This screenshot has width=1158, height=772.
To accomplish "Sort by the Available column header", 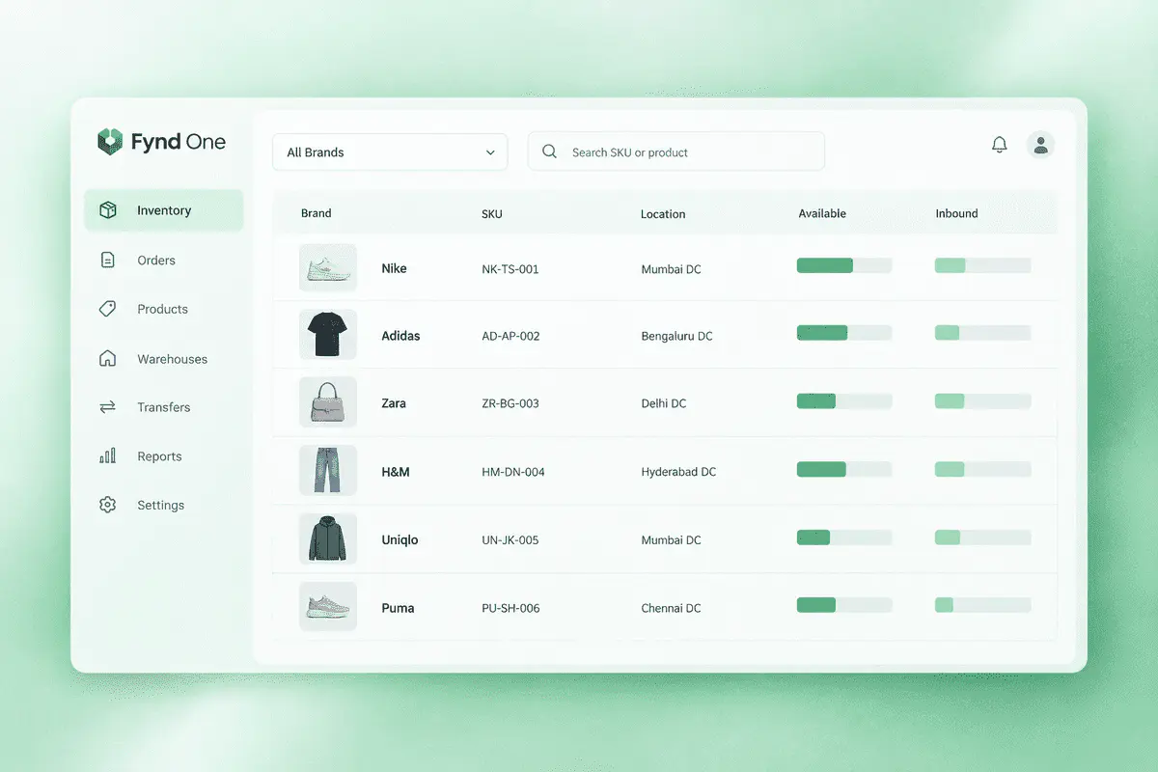I will tap(822, 213).
